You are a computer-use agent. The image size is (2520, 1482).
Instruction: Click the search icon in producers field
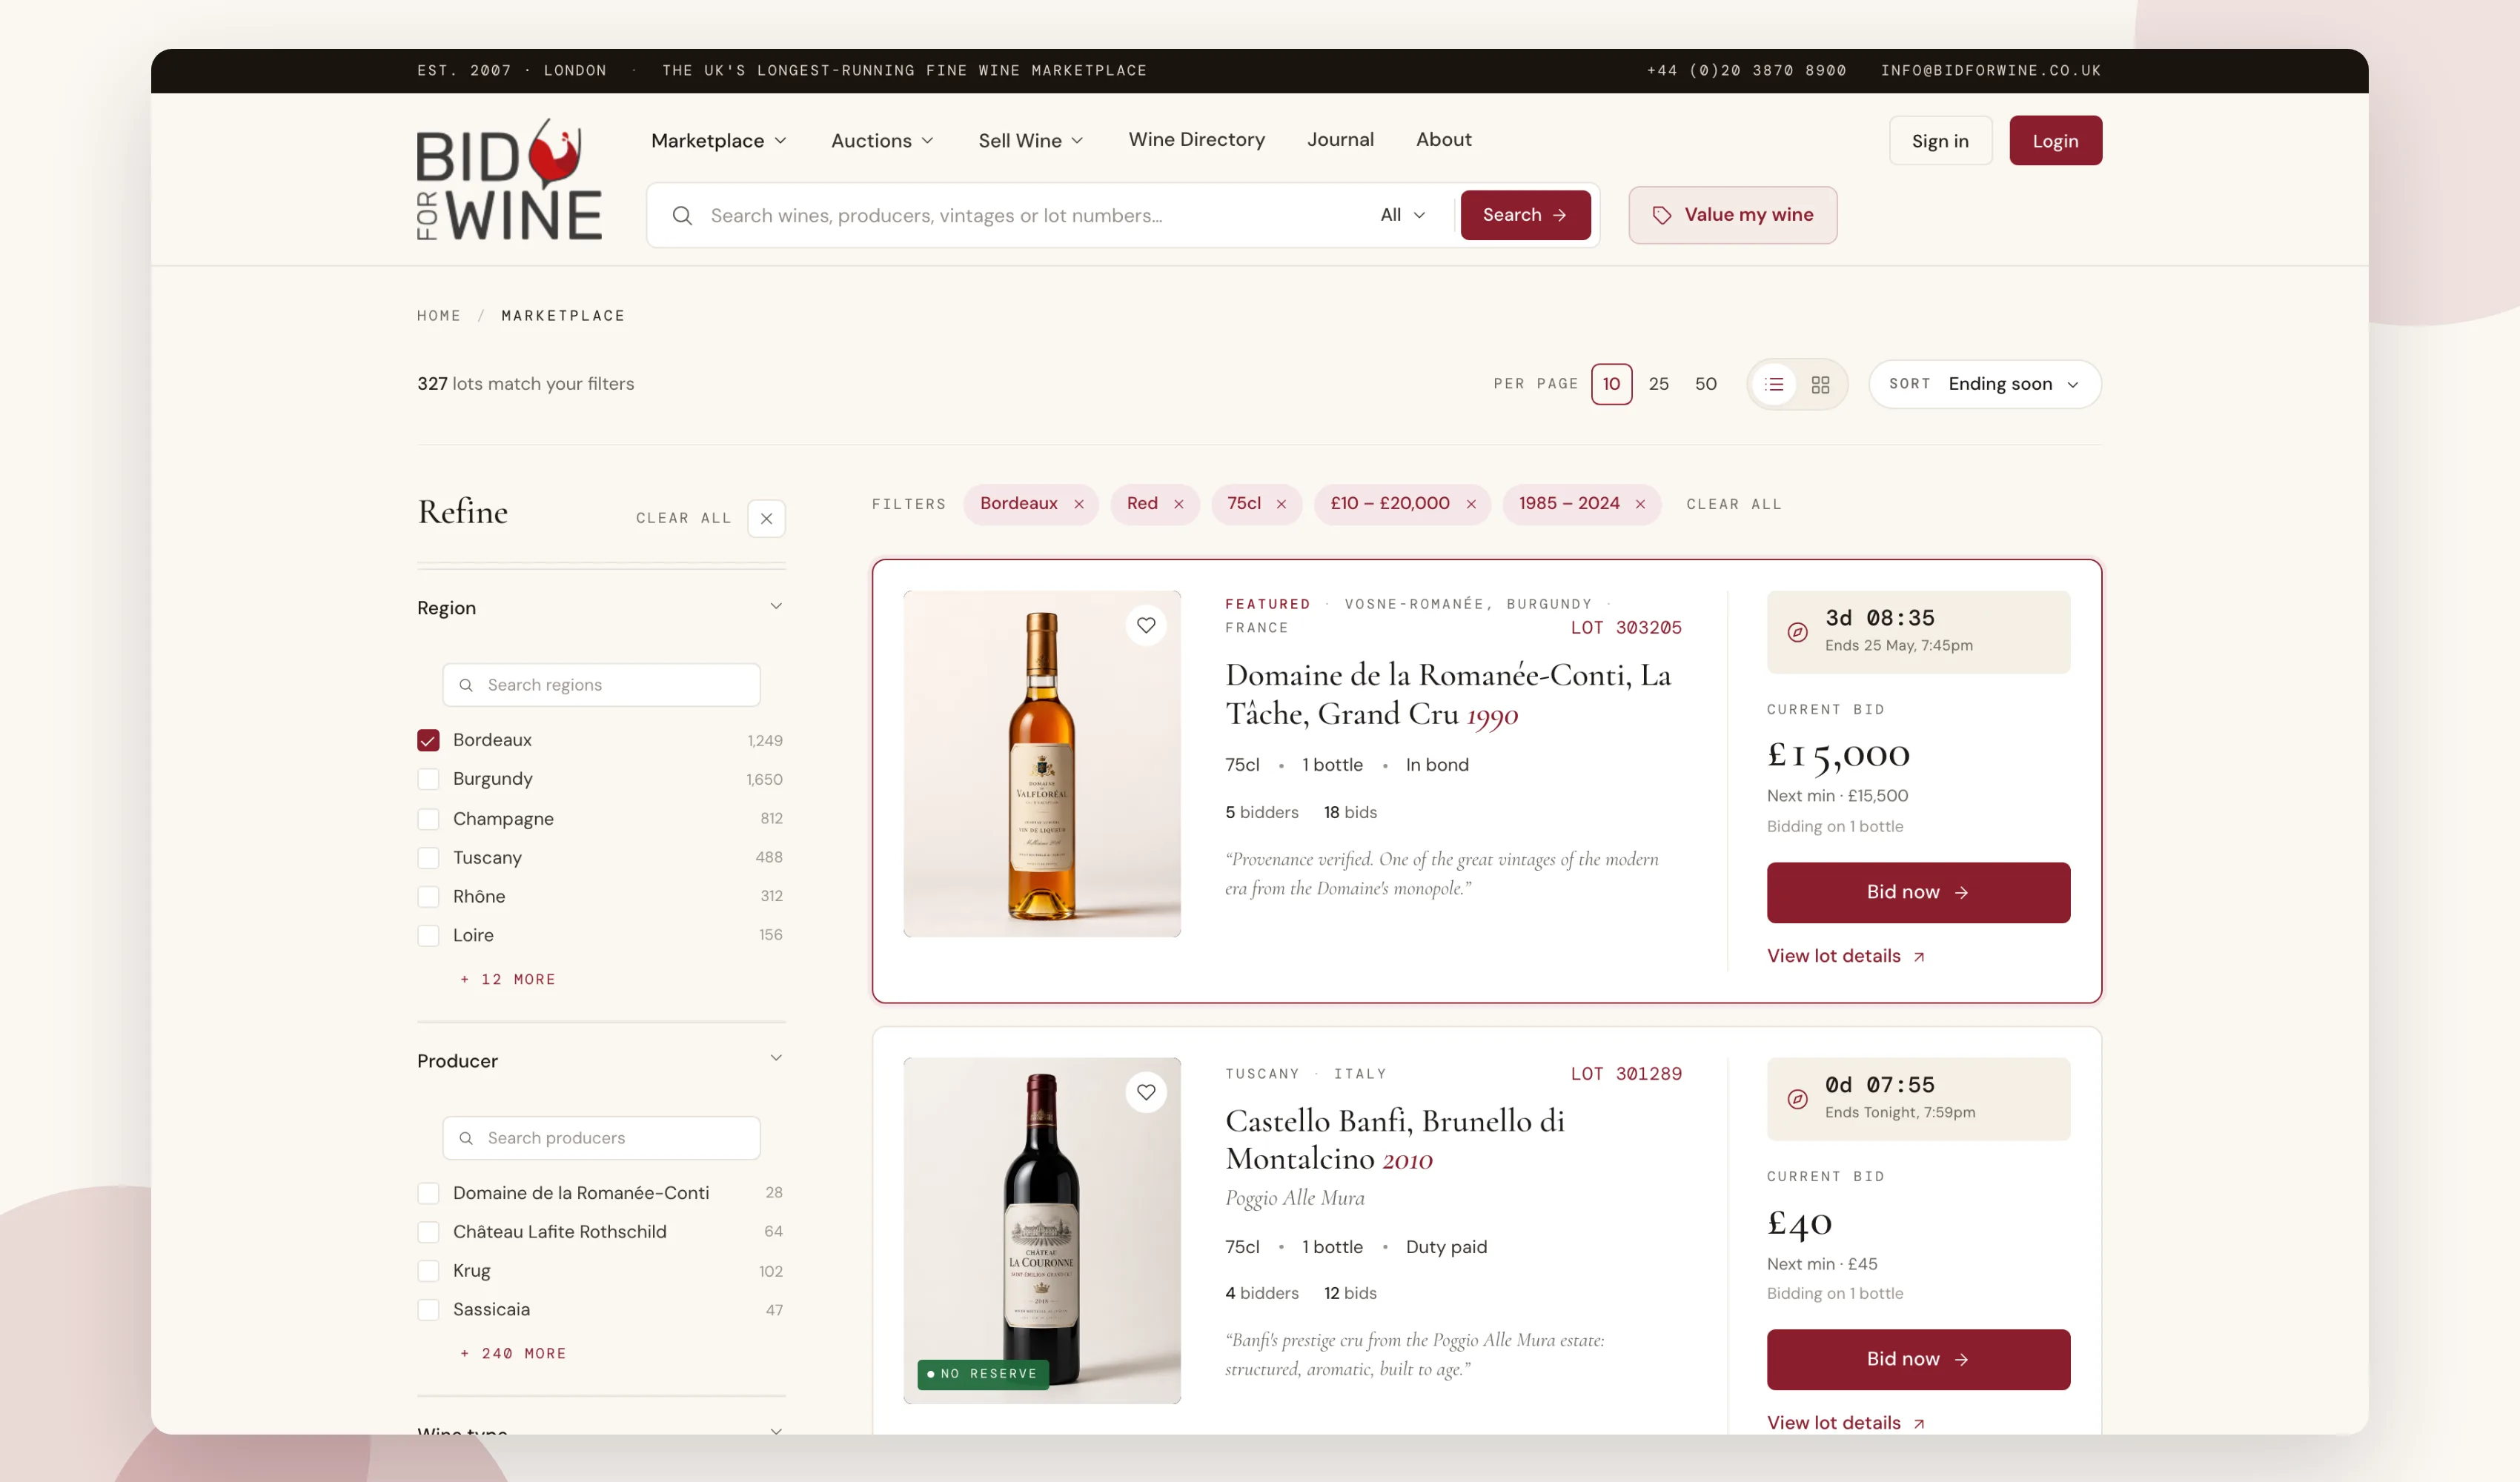[x=466, y=1138]
